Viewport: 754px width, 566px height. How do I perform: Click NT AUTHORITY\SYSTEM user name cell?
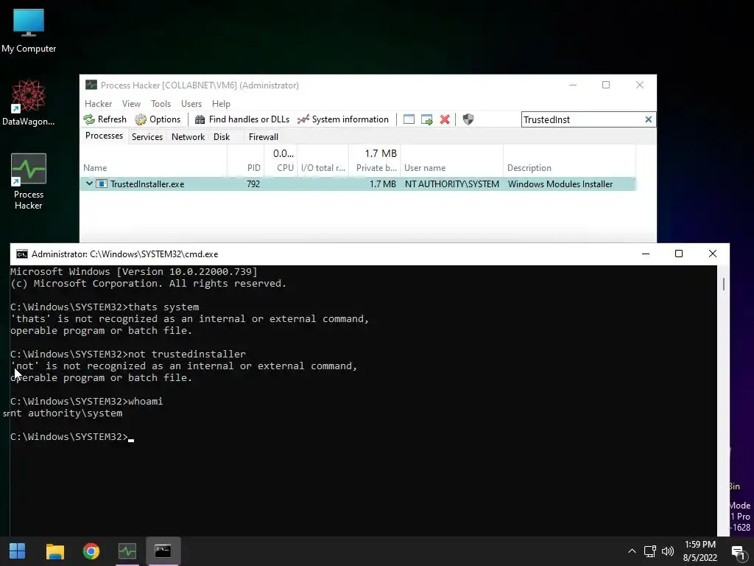(x=451, y=184)
